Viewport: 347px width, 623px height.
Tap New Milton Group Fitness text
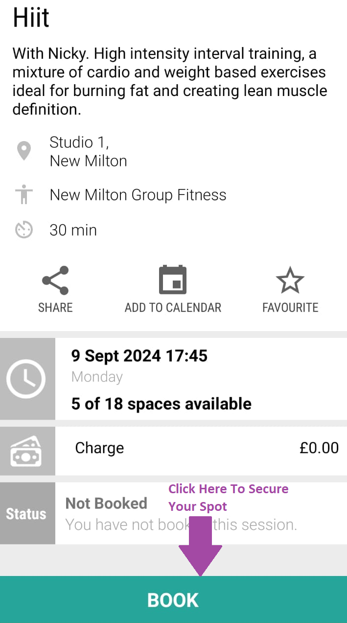pyautogui.click(x=138, y=195)
